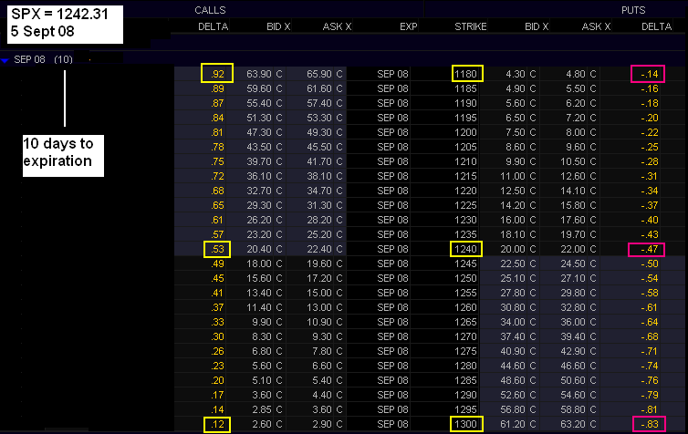Click put ask 39.40 at 1270 strike
The image size is (688, 434).
(x=573, y=336)
